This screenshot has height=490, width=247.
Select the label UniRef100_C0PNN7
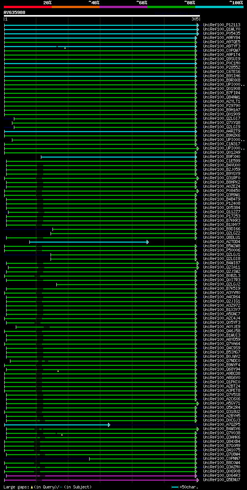pyautogui.click(x=222, y=458)
